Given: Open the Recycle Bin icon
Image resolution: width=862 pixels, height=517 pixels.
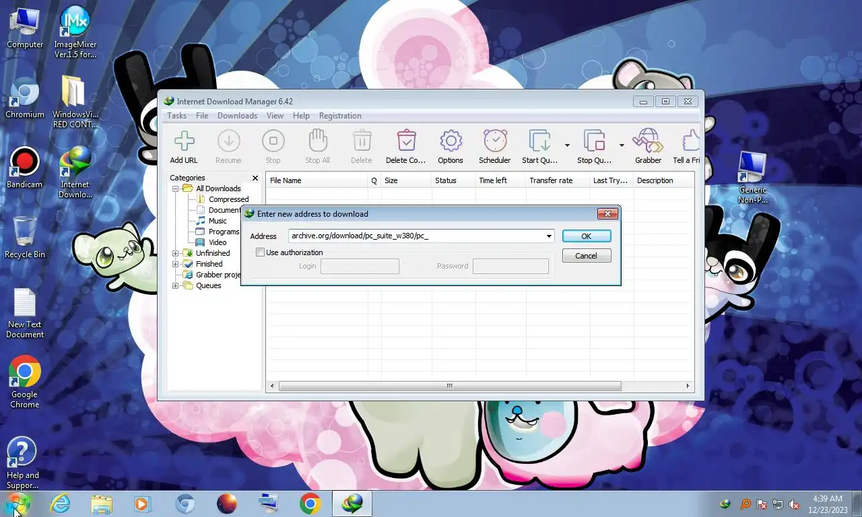Looking at the screenshot, I should click(x=25, y=238).
